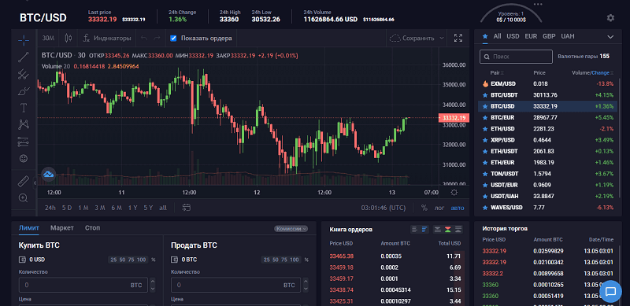Screen dimensions: 630x306
Task: Switch order book to left-aligned layout
Action: pos(415,229)
